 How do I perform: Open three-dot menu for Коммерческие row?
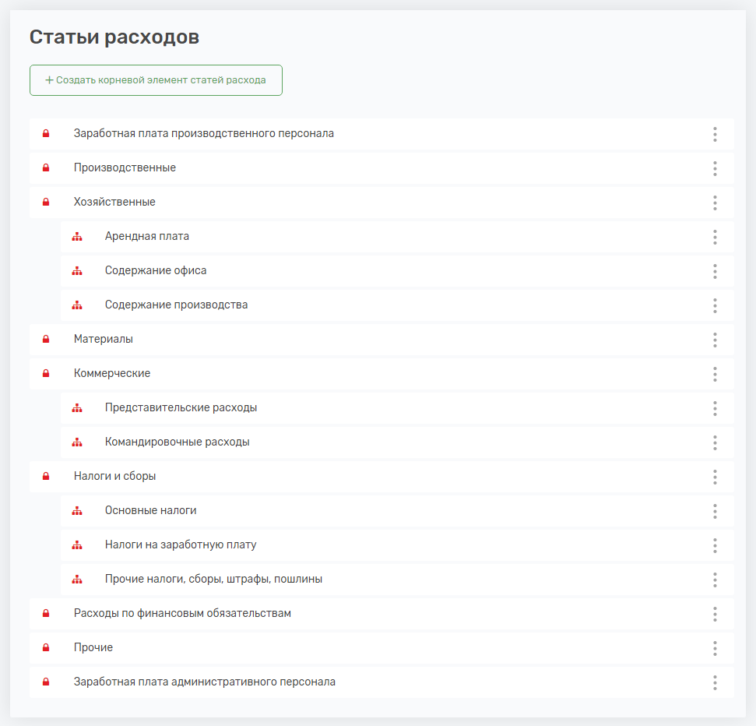click(714, 374)
